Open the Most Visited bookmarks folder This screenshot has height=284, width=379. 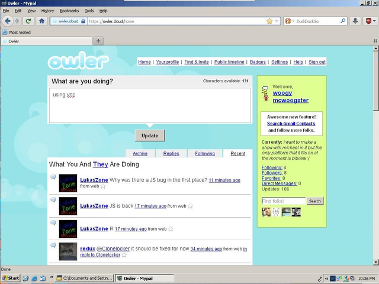pos(17,33)
